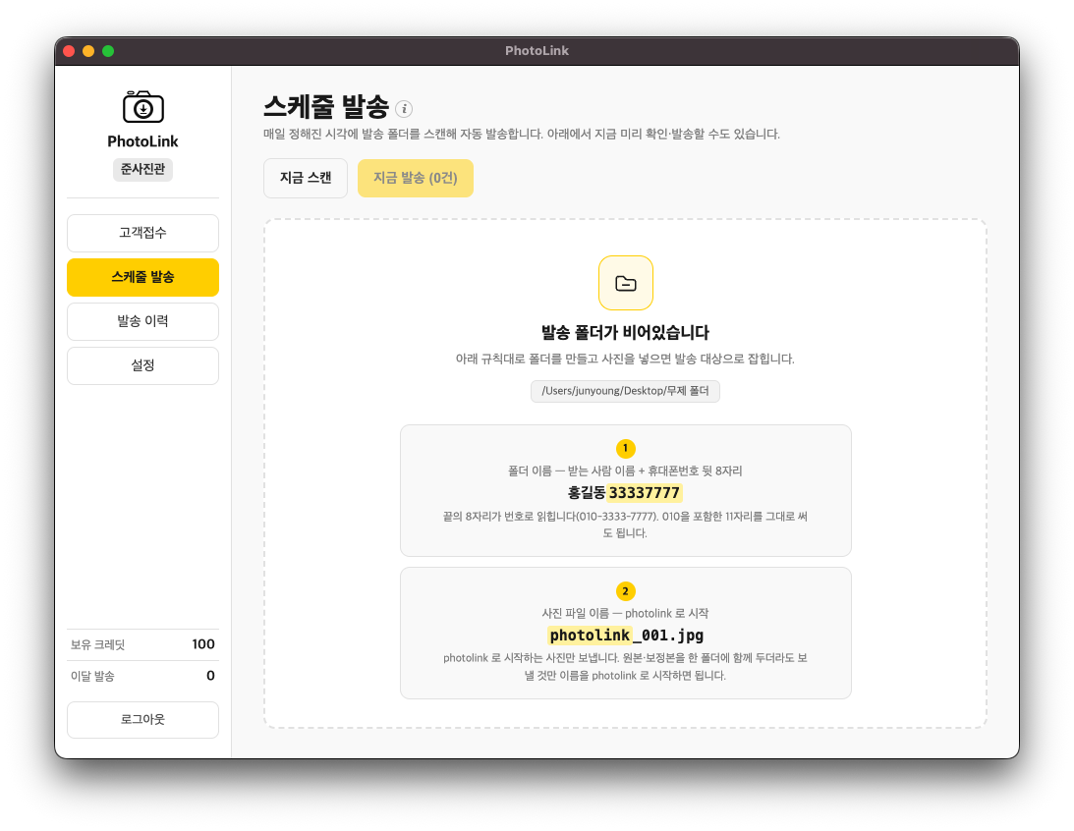Click the 스케줄 발송 page title

tap(326, 107)
